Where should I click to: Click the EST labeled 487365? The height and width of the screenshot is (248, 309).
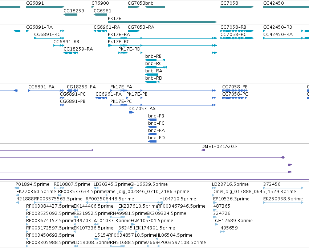pos(215,210)
